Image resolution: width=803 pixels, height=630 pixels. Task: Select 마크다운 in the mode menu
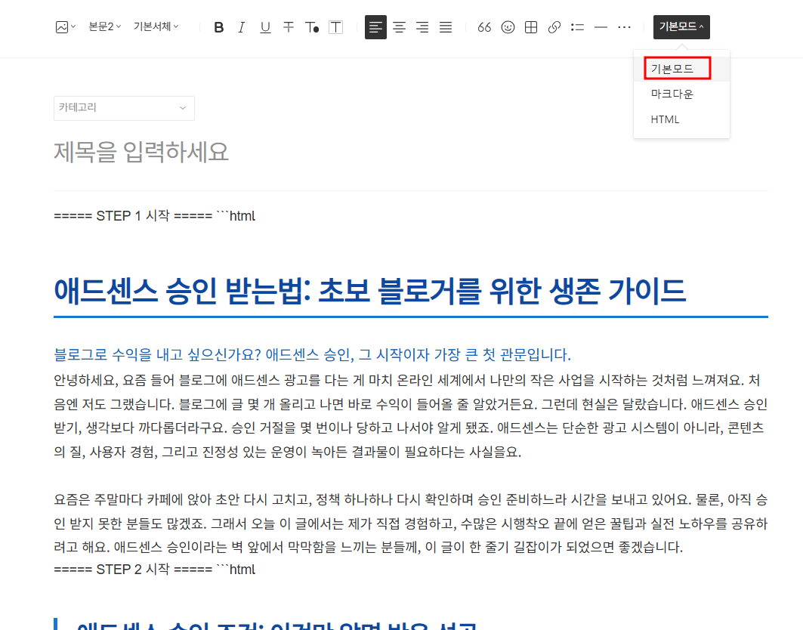(681, 94)
